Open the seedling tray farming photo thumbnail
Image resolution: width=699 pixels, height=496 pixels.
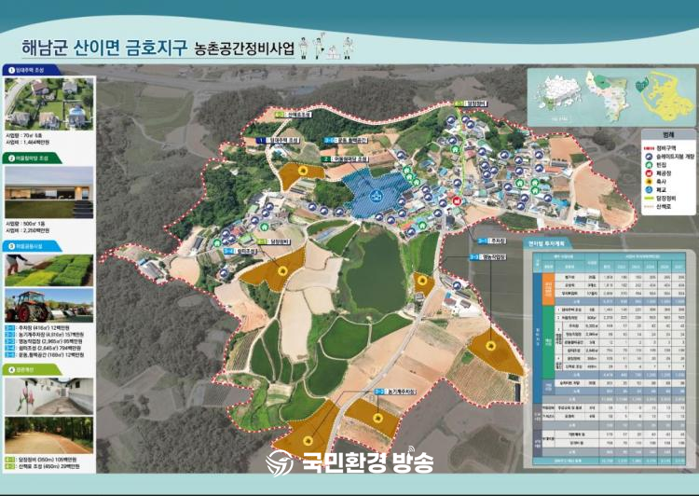tap(49, 270)
